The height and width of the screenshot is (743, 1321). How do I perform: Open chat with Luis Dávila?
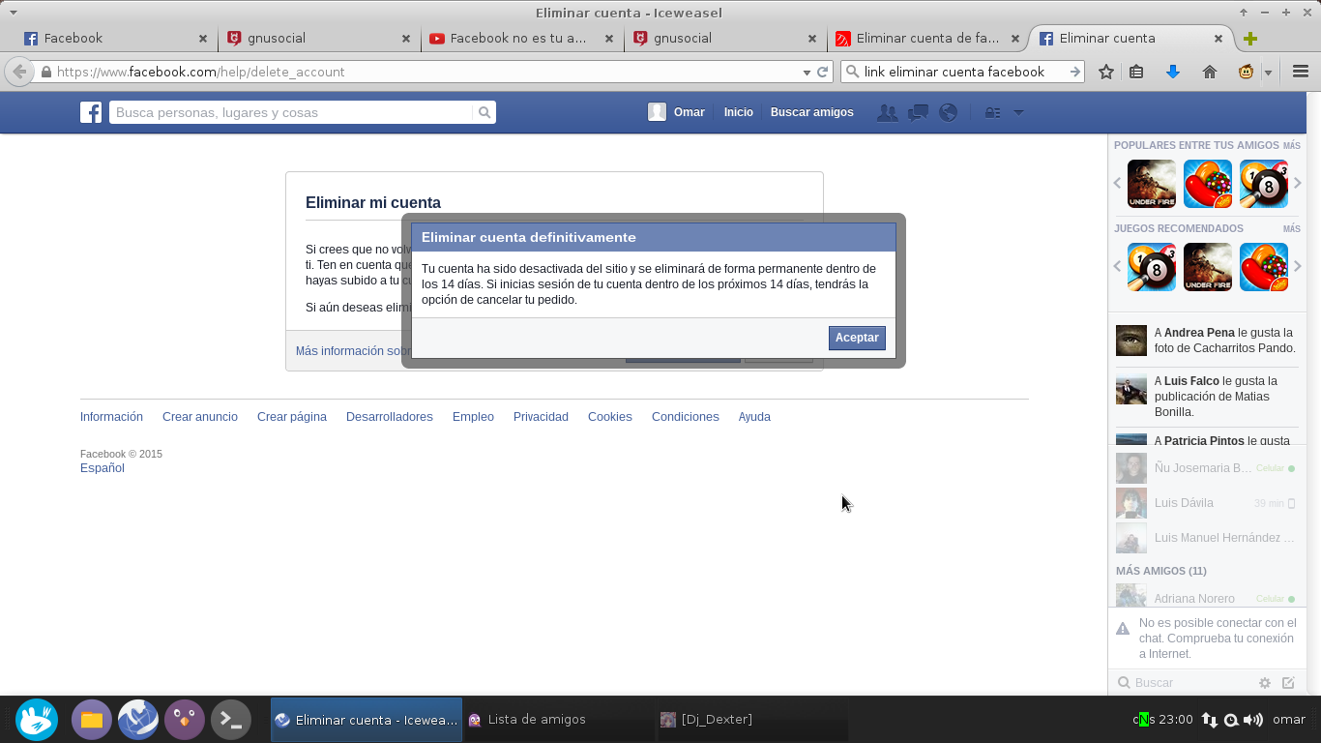[x=1206, y=503]
